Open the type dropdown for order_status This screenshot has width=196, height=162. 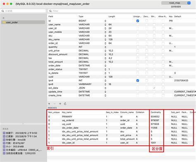[x=105, y=69]
